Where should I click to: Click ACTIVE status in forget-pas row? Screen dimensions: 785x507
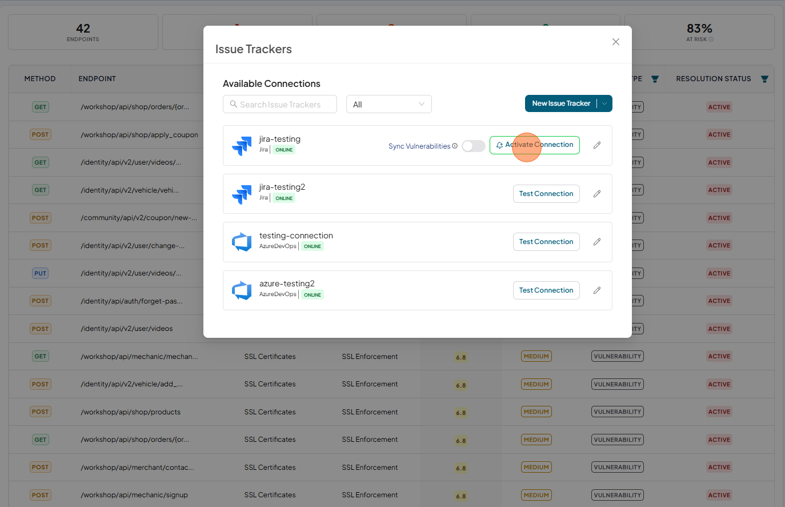[719, 301]
